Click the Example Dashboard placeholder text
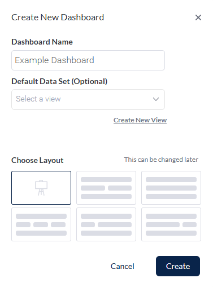Screen dimensions: 213x287 (54, 60)
